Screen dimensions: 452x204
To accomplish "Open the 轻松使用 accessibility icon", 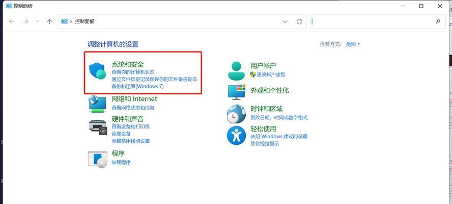I will coord(236,136).
